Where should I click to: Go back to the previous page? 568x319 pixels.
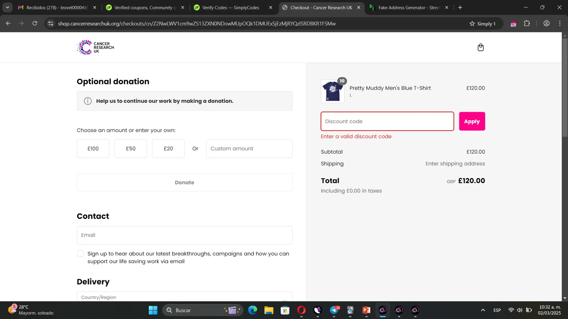(x=8, y=23)
